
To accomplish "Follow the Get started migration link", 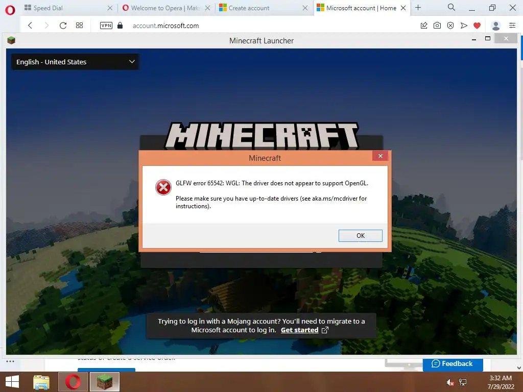I will 299,330.
